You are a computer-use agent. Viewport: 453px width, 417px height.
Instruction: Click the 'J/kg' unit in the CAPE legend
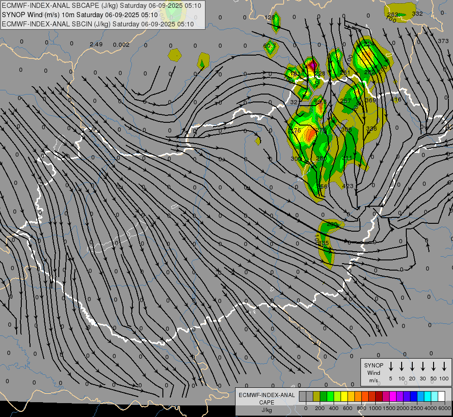(x=267, y=410)
